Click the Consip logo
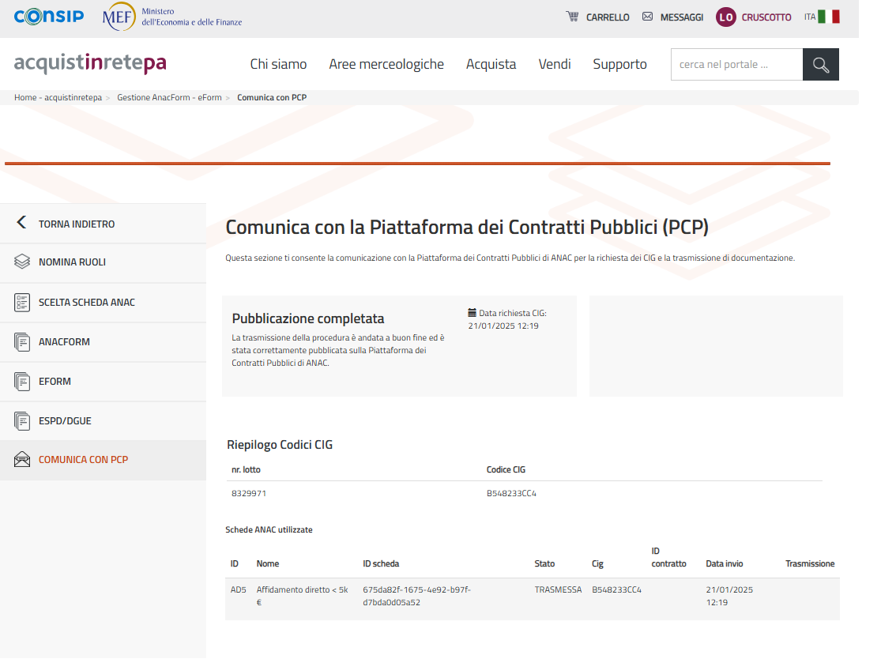The width and height of the screenshot is (881, 659). point(49,17)
